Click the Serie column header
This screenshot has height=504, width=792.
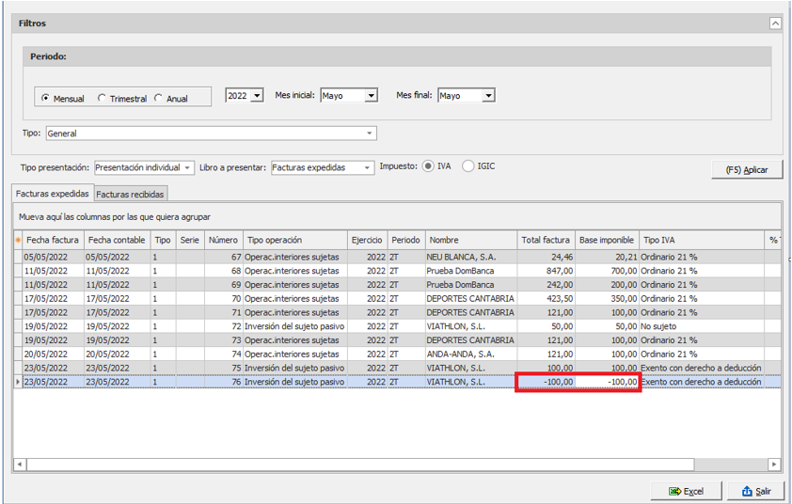click(x=190, y=240)
